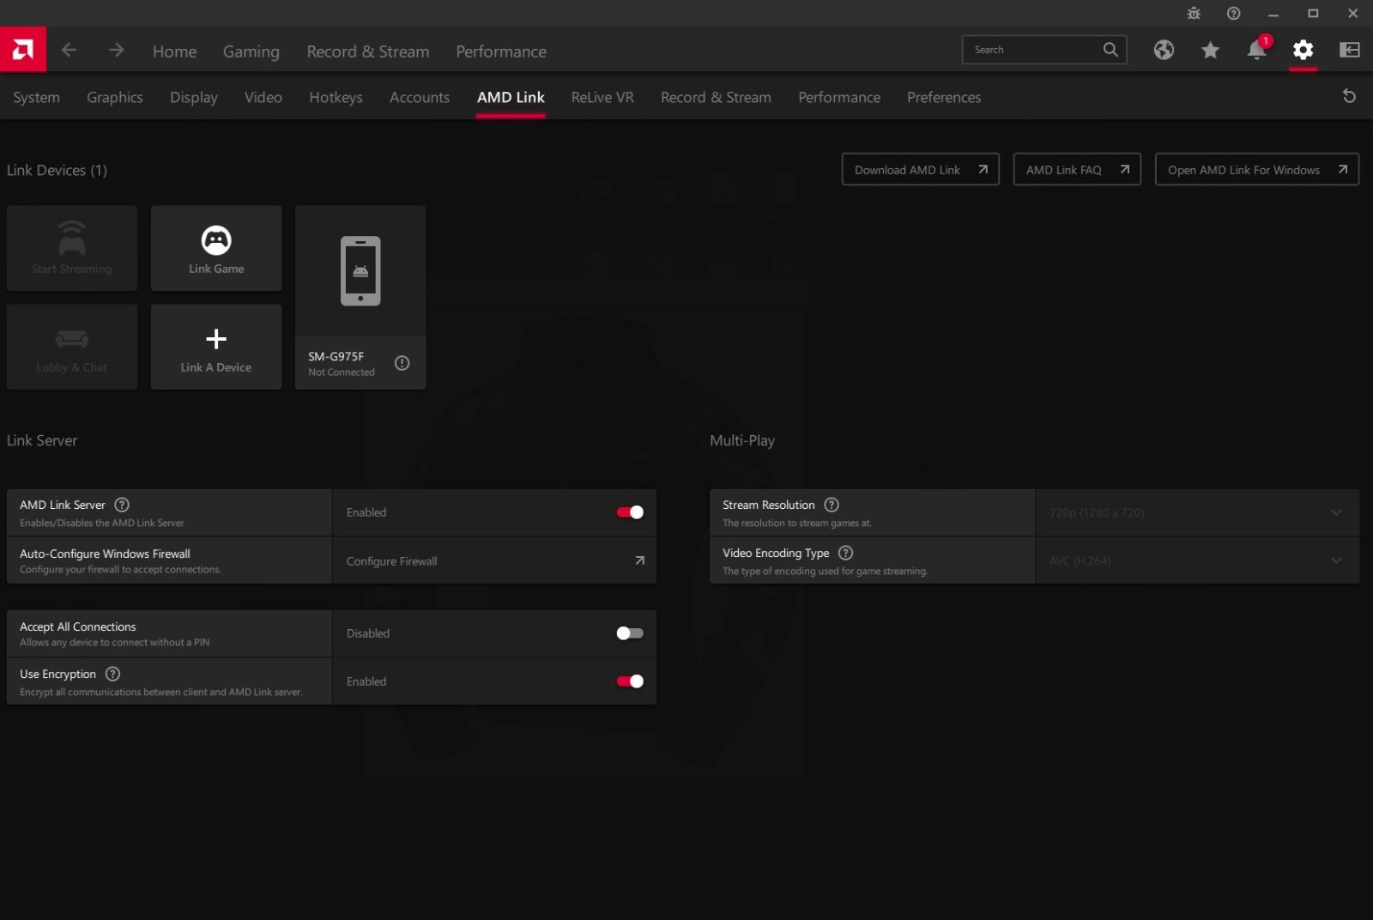The height and width of the screenshot is (920, 1373).
Task: Switch to the Graphics tab
Action: [115, 97]
